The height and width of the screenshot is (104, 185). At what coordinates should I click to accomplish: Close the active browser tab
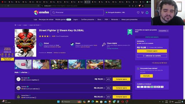click(x=89, y=2)
